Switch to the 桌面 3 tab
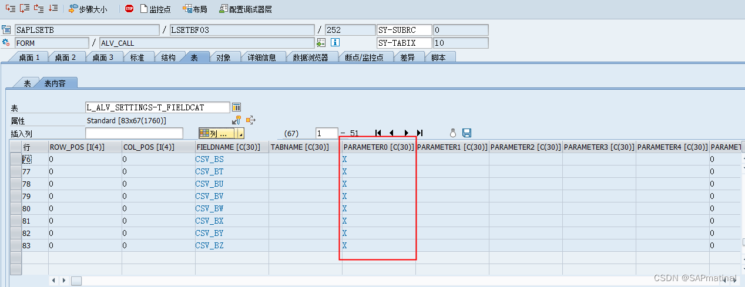Viewport: 745px width, 287px height. 102,58
